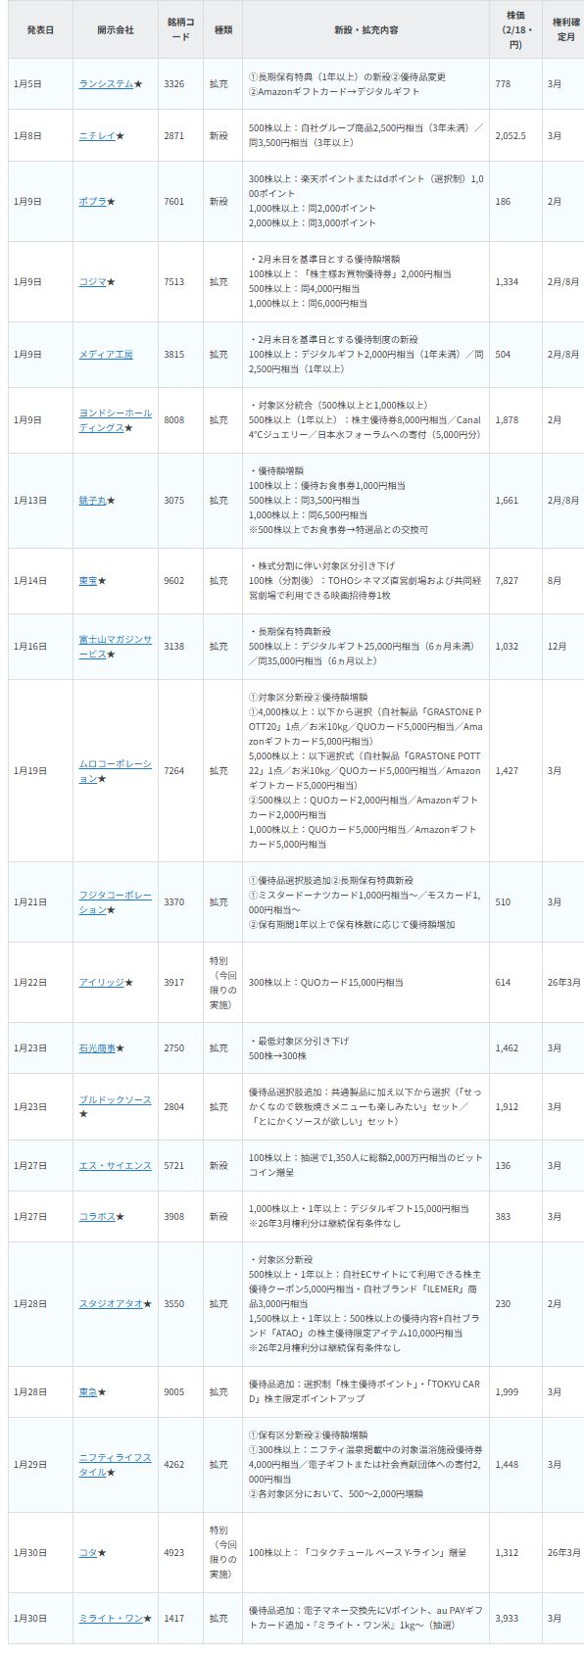This screenshot has height=1653, width=584.
Task: Open the ヨンドシーホールディングス link
Action: pyautogui.click(x=116, y=420)
